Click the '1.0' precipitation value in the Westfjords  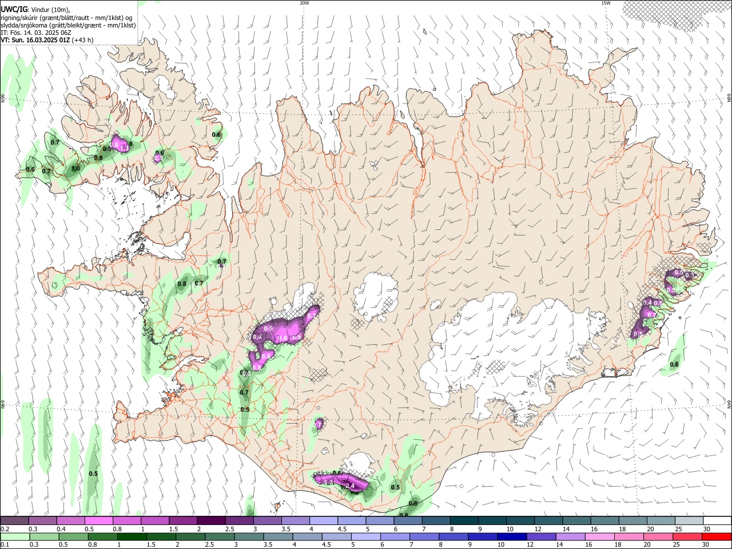point(75,169)
